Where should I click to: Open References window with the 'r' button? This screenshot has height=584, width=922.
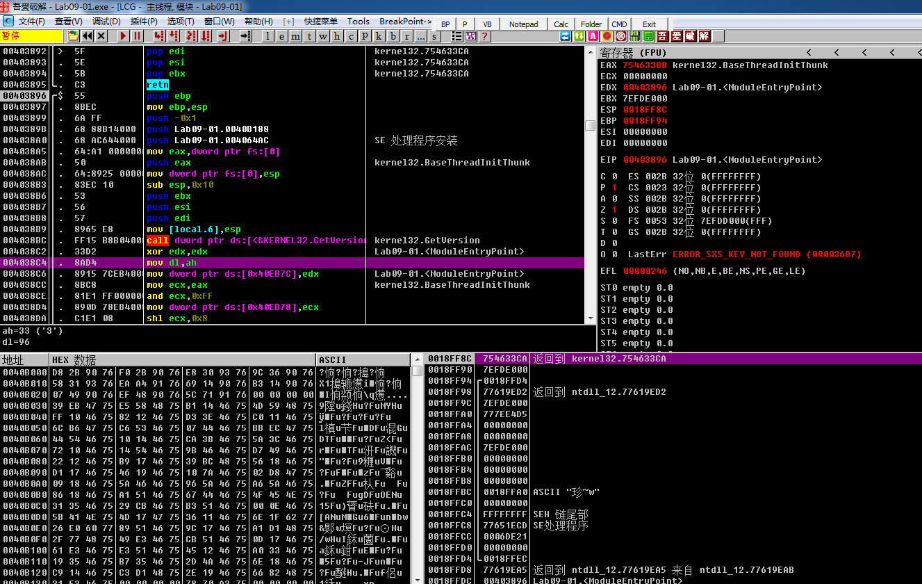(x=407, y=36)
